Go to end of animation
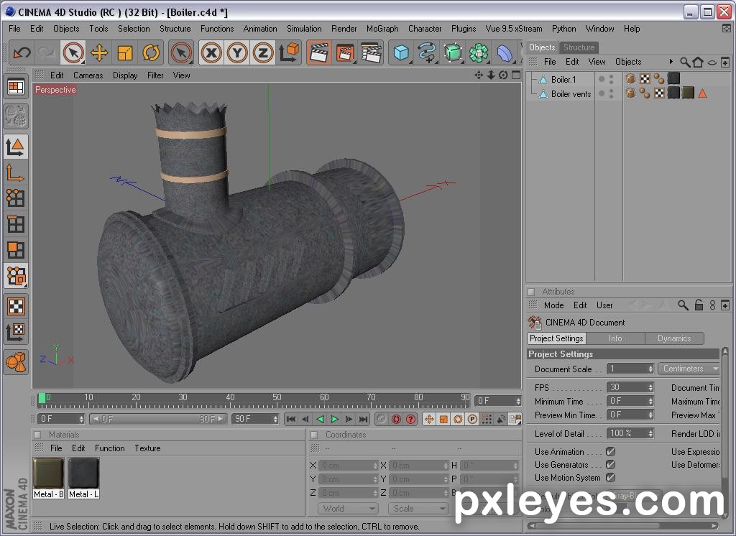The width and height of the screenshot is (736, 536). point(363,419)
